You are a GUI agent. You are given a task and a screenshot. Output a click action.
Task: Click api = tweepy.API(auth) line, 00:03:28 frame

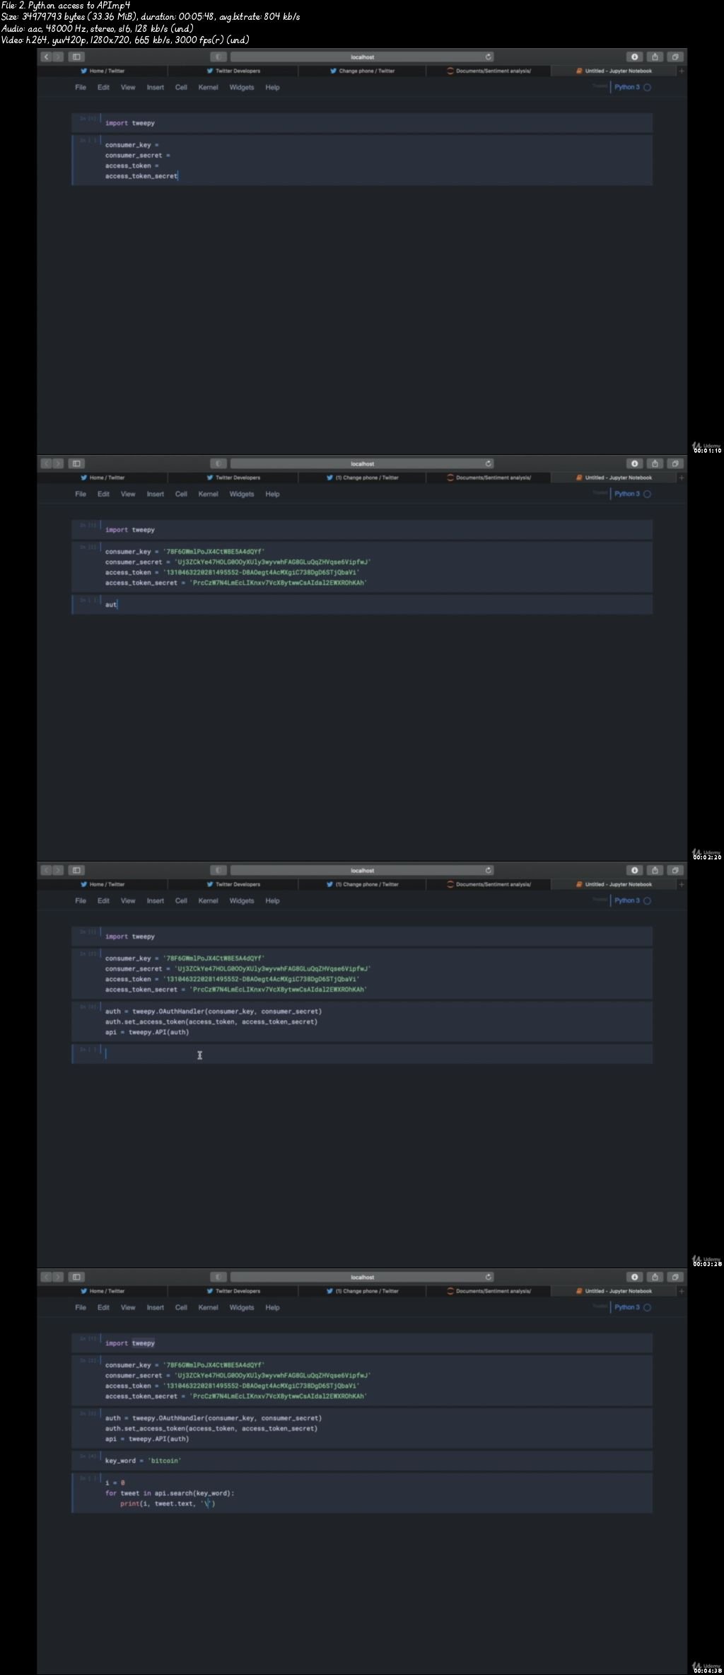147,1033
